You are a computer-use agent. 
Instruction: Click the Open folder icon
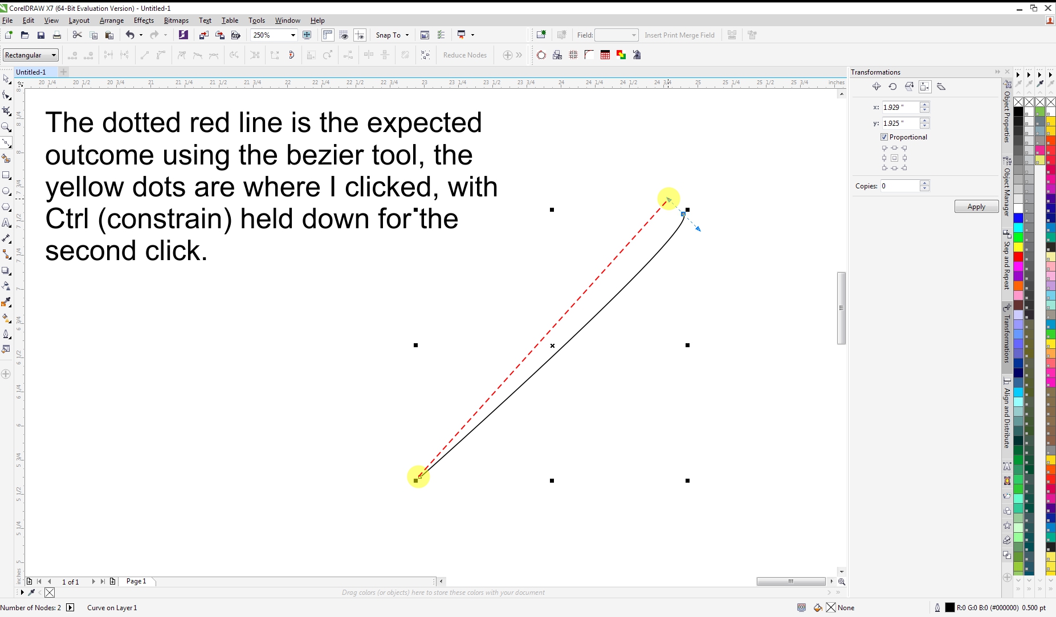(x=25, y=35)
